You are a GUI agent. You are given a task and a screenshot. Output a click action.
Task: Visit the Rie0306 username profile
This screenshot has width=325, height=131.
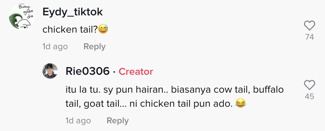point(87,72)
